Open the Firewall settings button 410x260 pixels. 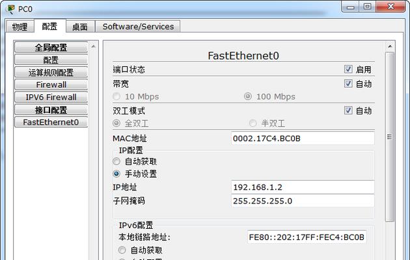coord(51,84)
